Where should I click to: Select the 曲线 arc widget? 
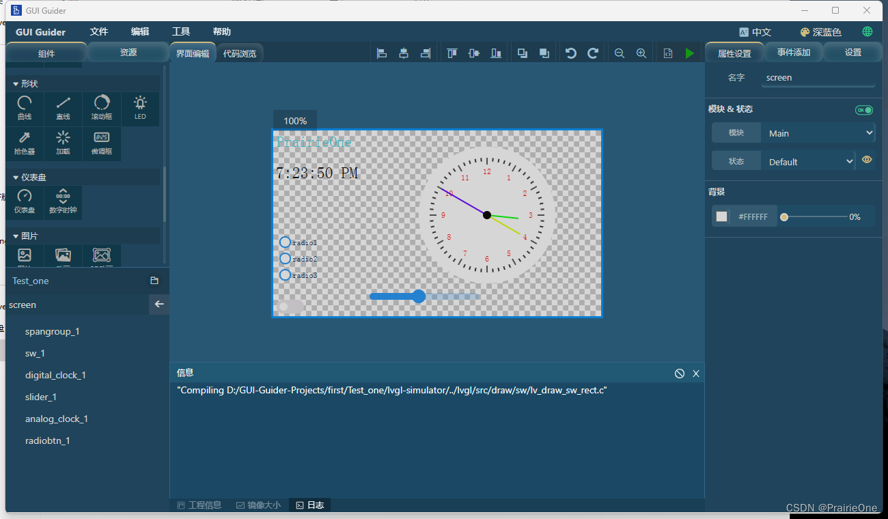25,109
